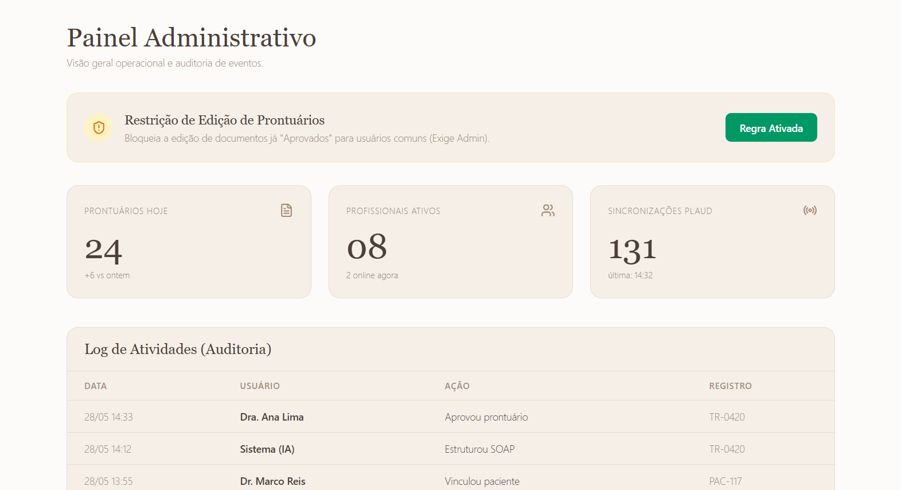
Task: Click the PRONTUÁRIOS HOJE card label
Action: point(126,211)
